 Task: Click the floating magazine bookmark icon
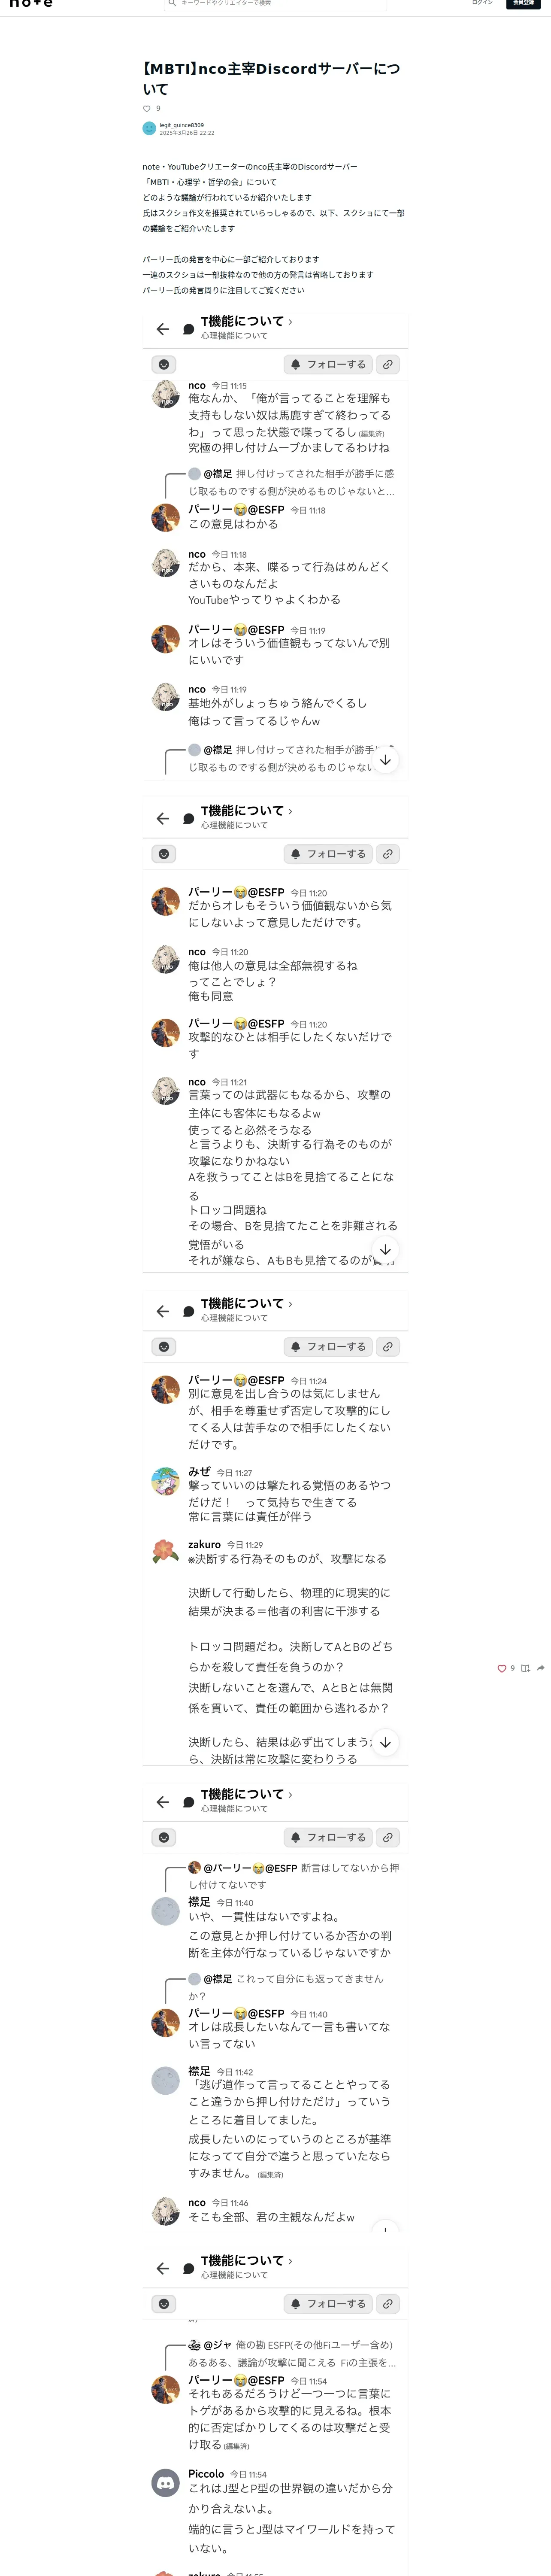(525, 1668)
